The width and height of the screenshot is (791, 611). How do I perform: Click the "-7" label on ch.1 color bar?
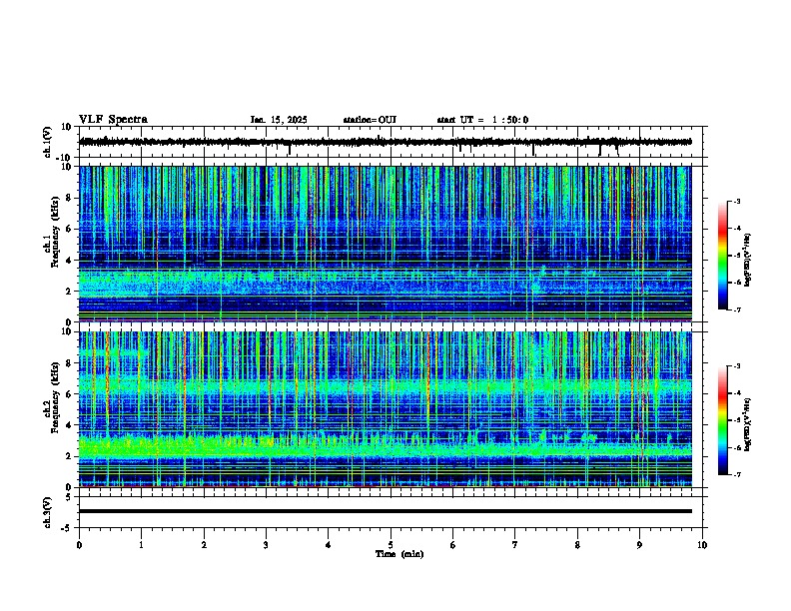pyautogui.click(x=736, y=309)
